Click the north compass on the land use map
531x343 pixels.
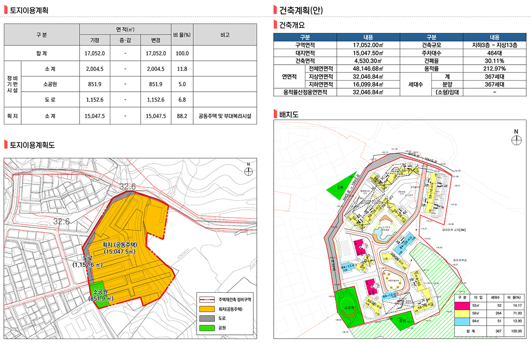coord(248,172)
